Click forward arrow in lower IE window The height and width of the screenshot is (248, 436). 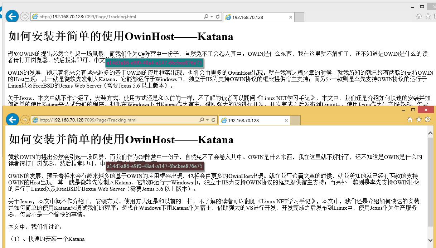pos(25,120)
